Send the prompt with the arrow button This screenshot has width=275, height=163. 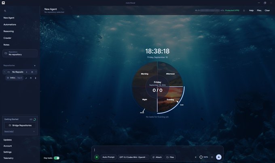219,157
